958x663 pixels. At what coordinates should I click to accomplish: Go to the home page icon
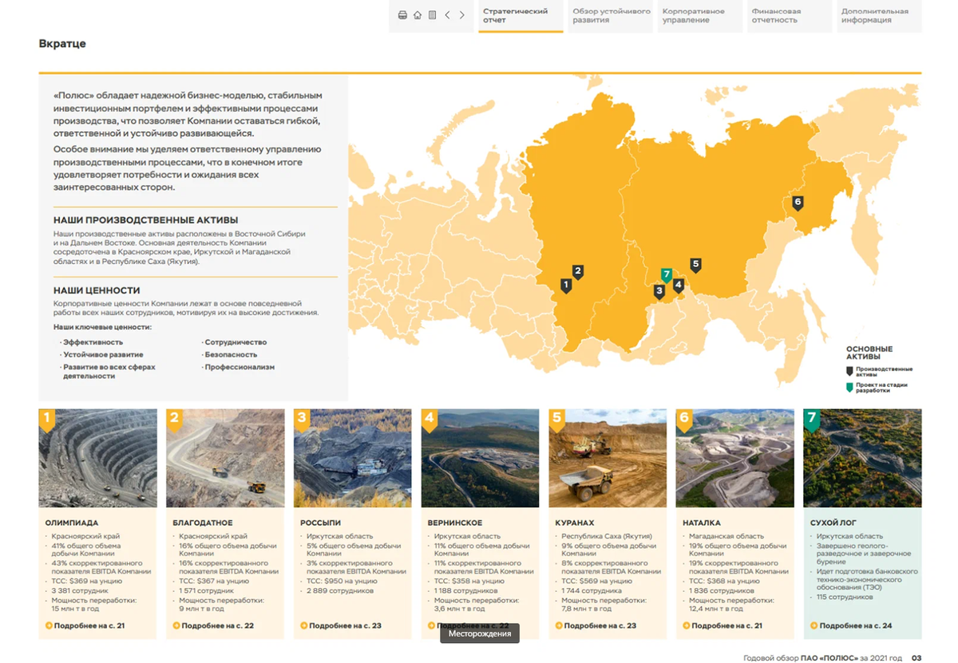[x=418, y=15]
